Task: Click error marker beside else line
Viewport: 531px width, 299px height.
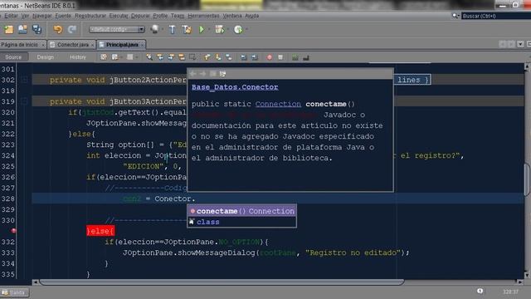Action: [13, 231]
